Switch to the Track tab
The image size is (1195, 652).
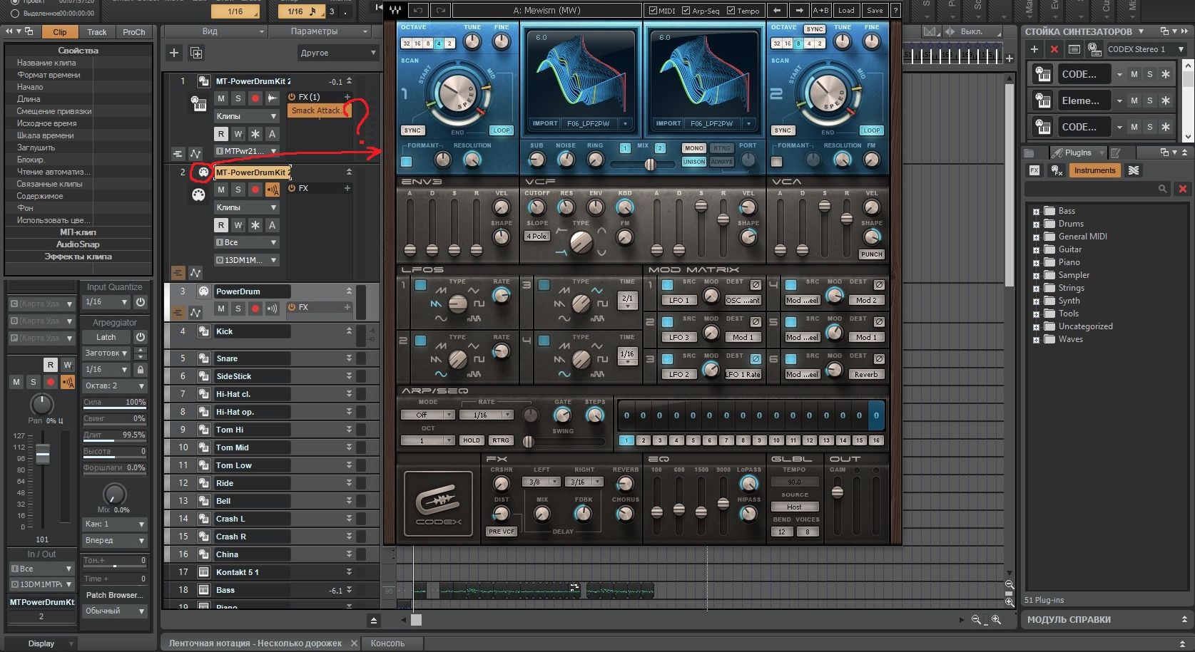[x=97, y=32]
